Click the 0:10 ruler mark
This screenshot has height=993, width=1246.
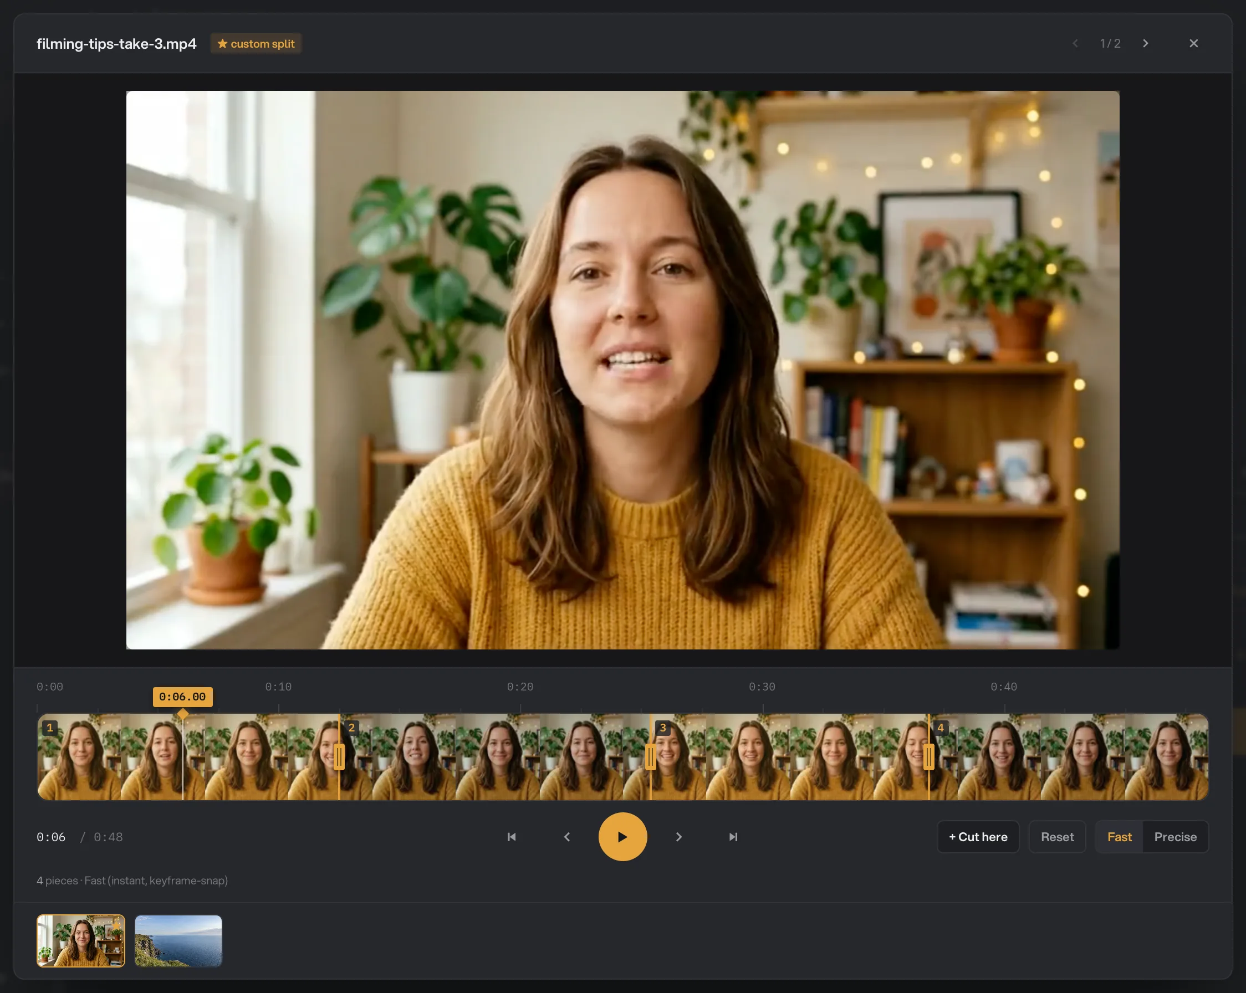click(278, 687)
